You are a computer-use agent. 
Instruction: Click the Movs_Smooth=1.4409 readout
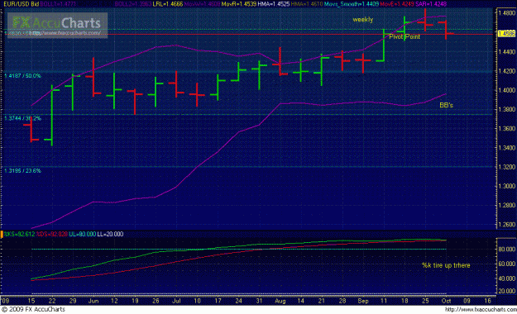point(352,4)
